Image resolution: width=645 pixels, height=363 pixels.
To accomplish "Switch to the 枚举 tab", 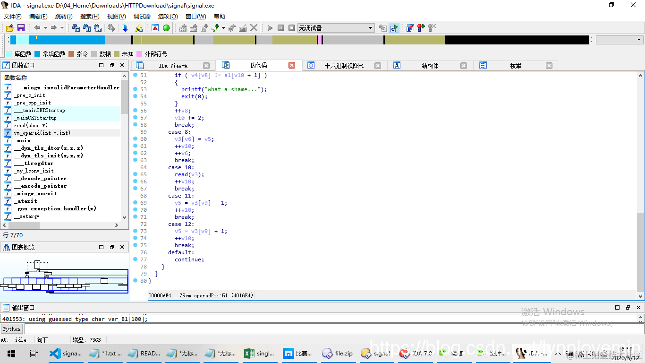I will click(516, 66).
